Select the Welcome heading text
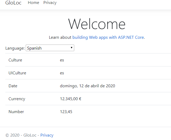This screenshot has width=171, height=140. click(97, 24)
